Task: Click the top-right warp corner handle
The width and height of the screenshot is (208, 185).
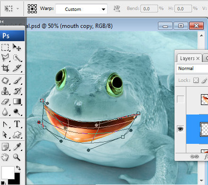Action: 138,113
